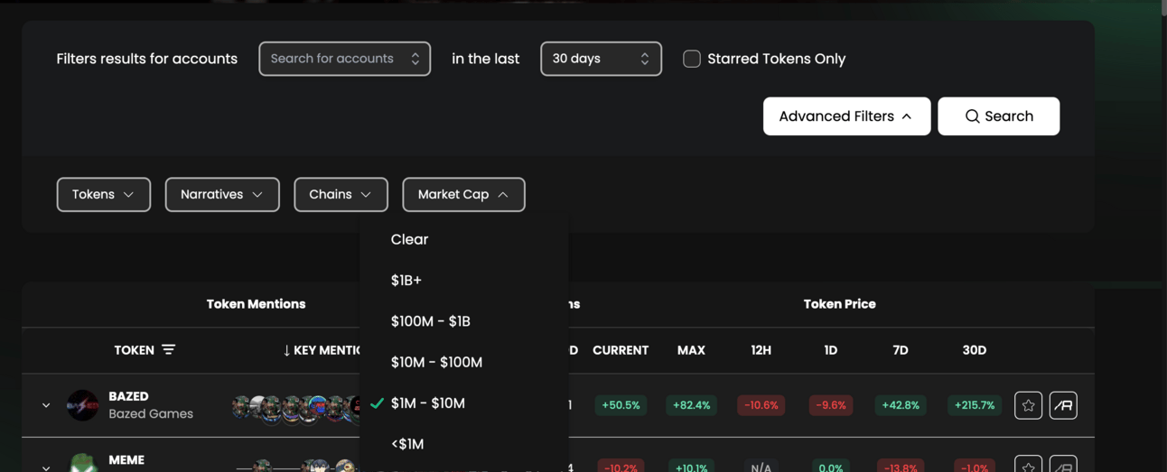Image resolution: width=1167 pixels, height=472 pixels.
Task: Sort by the 7D price column header
Action: [900, 350]
